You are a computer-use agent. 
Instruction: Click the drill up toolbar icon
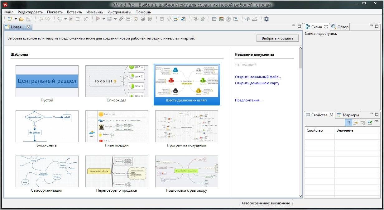(202, 19)
